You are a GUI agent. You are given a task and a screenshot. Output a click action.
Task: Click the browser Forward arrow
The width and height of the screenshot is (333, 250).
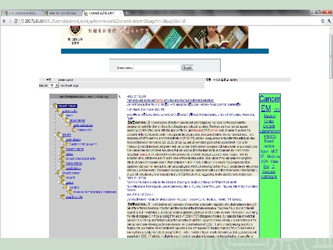[10, 21]
